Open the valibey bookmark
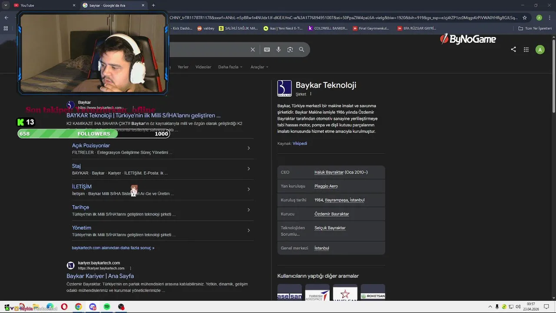 (206, 28)
